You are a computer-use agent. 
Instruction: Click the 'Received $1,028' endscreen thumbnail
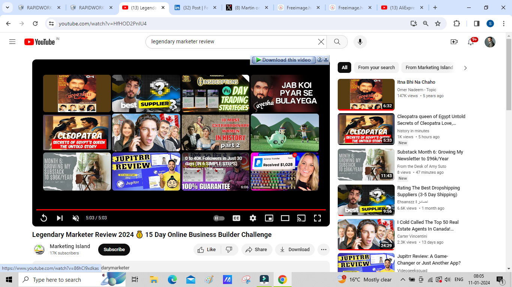[x=285, y=172]
